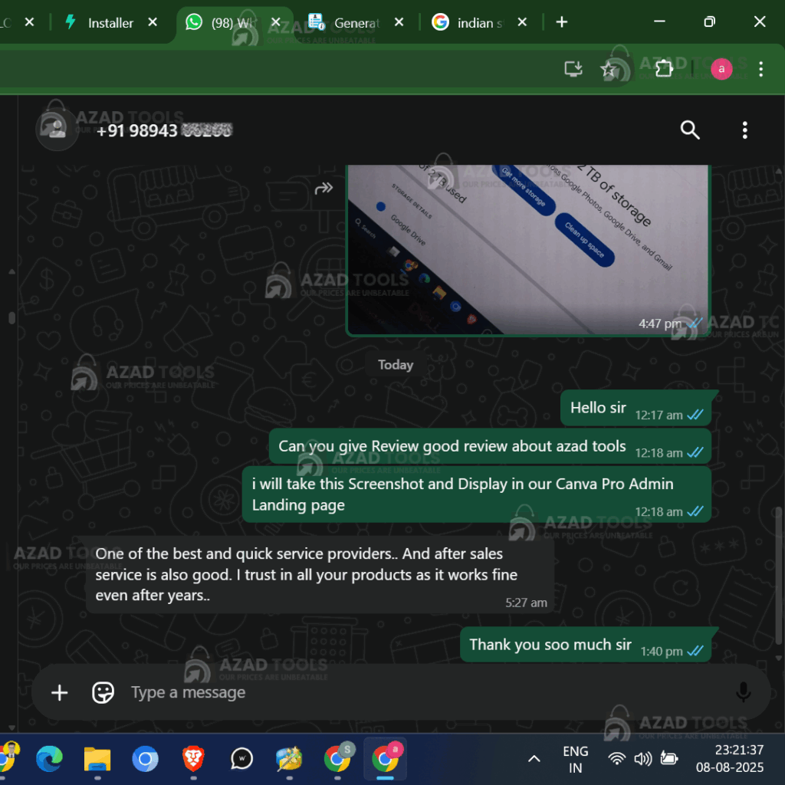Click the 12:17 am timestamp
This screenshot has width=785, height=785.
[659, 415]
